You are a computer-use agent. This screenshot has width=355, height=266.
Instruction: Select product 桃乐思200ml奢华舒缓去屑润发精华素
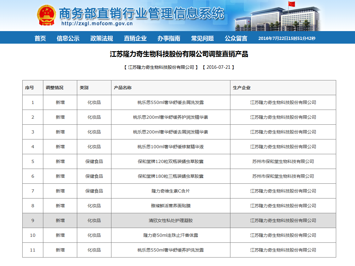[x=170, y=132]
